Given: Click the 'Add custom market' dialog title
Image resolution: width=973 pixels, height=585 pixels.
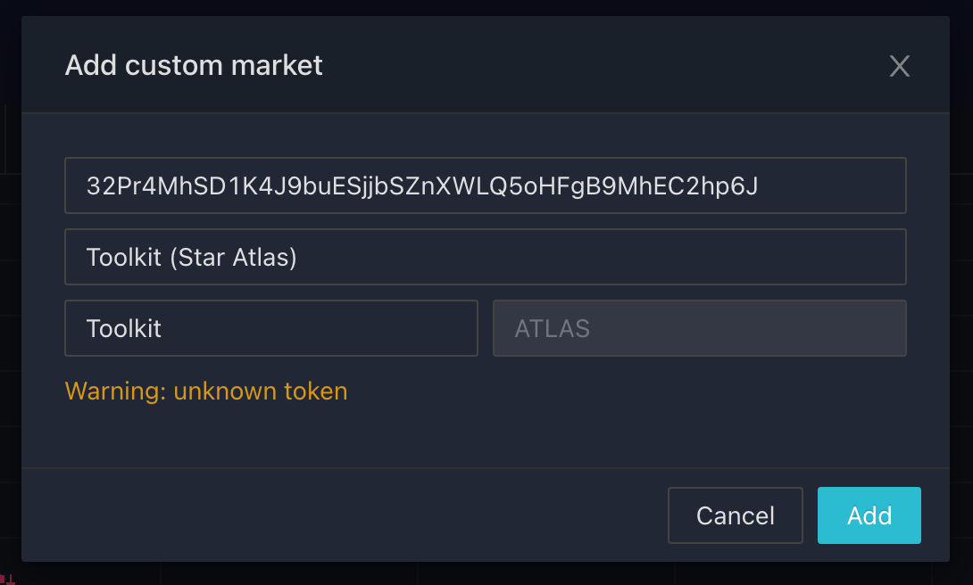Looking at the screenshot, I should [194, 65].
